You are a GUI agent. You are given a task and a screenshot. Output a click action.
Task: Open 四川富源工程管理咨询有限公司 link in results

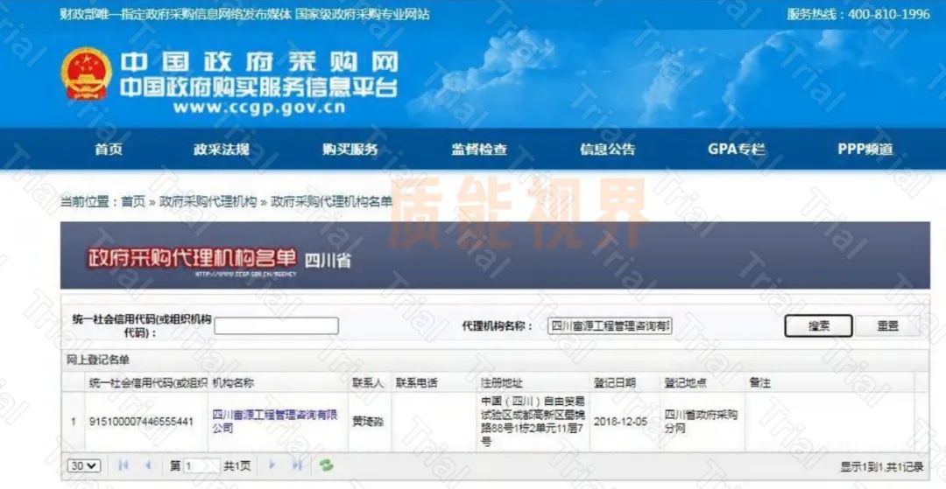coord(275,422)
